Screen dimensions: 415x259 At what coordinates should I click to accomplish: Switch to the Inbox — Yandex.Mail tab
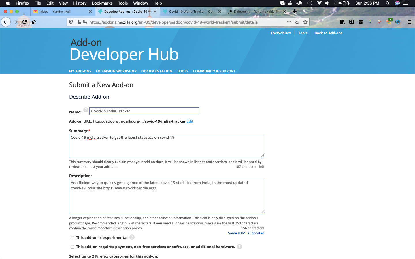(x=63, y=12)
